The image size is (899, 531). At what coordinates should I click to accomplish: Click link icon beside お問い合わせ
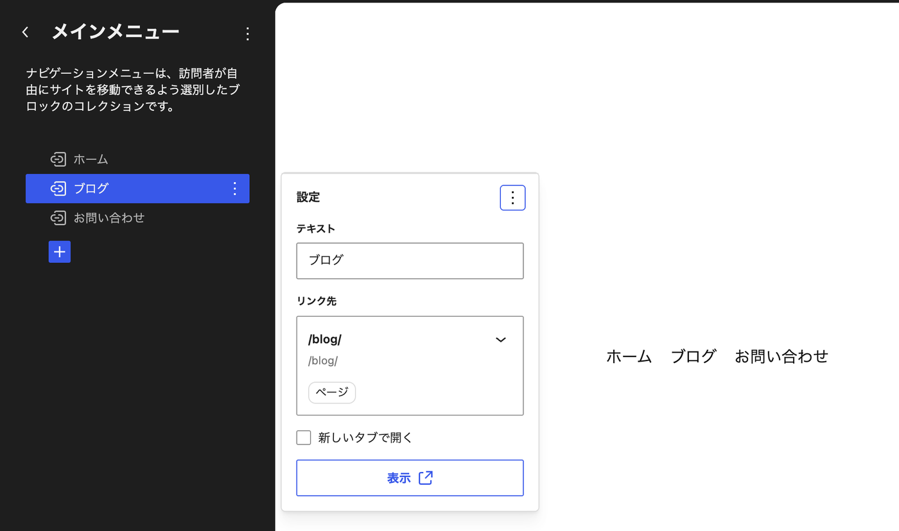(58, 218)
